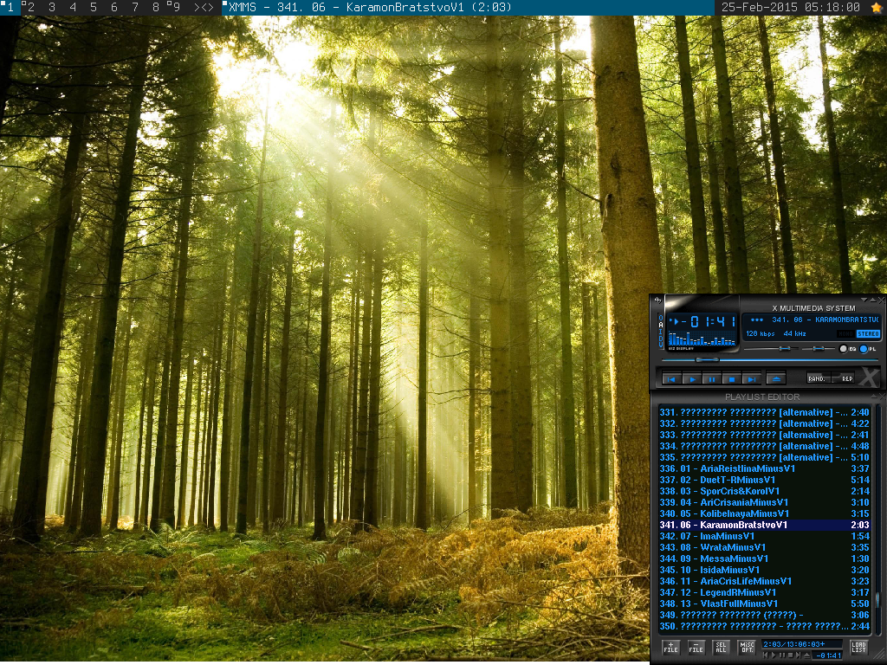Viewport: 887px width, 665px height.
Task: Click the playlist vertical scrollbar
Action: pos(878,520)
